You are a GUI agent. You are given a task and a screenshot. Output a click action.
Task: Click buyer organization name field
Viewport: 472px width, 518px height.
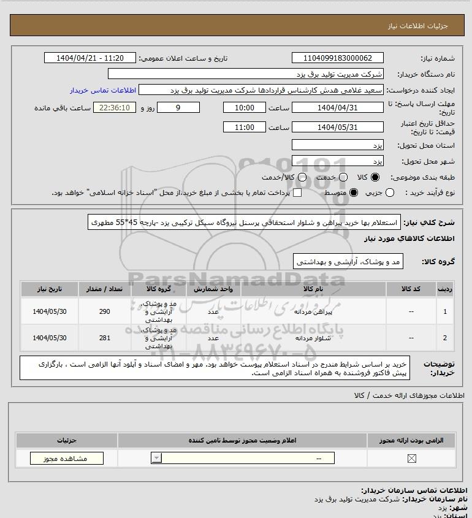tap(246, 74)
